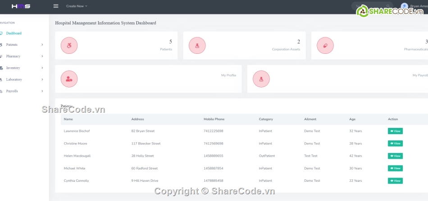This screenshot has height=201, width=428.
Task: Click the Address column header
Action: click(137, 119)
